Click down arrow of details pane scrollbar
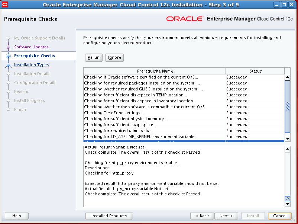 click(x=288, y=204)
